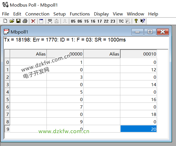Screen dimensions: 176x146
Task: Open the Connection menu
Action: tap(37, 14)
